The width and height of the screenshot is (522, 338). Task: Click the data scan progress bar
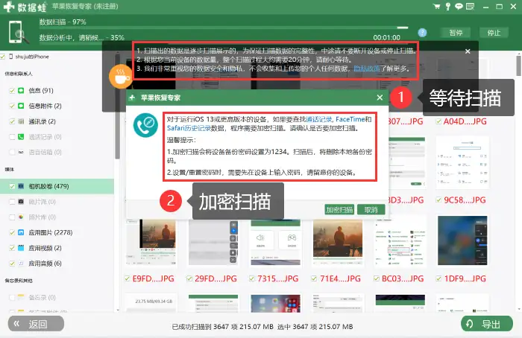tap(224, 28)
